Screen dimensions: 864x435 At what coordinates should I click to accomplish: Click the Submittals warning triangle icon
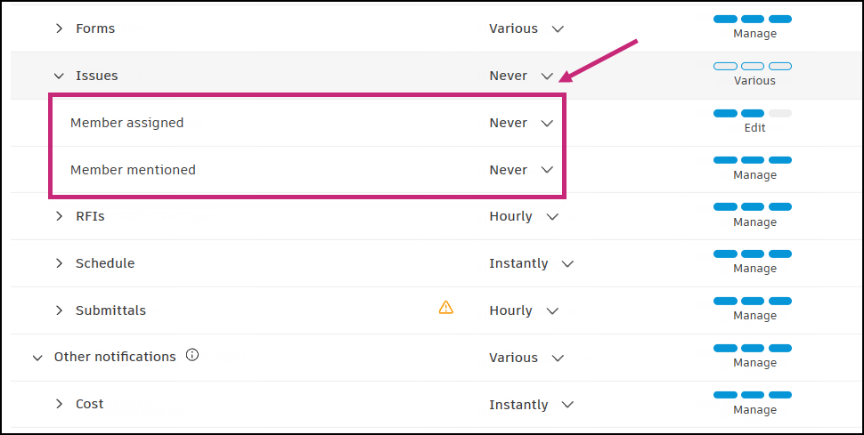[446, 308]
